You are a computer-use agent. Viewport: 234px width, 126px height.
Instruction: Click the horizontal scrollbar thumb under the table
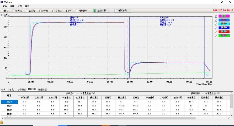click(100, 118)
